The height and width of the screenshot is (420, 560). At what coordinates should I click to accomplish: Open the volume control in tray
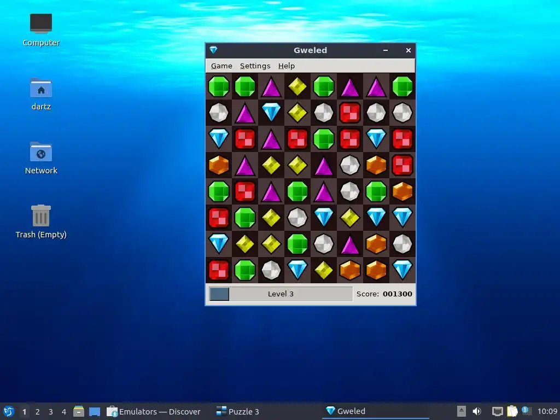[x=477, y=411]
